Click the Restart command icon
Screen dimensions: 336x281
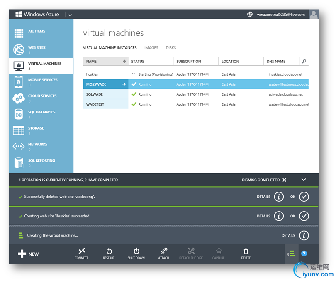point(109,251)
